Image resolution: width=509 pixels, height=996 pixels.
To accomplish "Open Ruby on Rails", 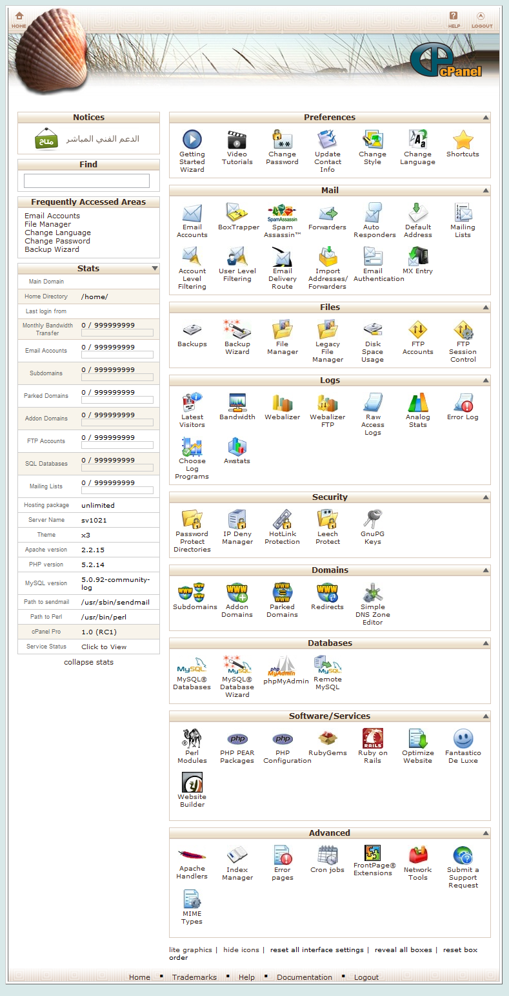I will (x=373, y=738).
